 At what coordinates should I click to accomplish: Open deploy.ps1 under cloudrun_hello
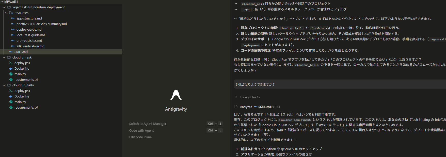click(22, 91)
